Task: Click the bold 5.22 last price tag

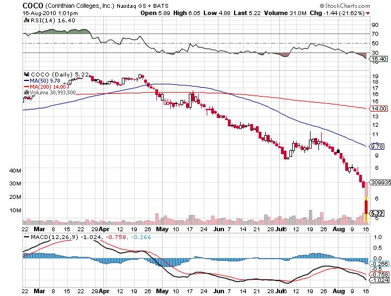Action: pyautogui.click(x=377, y=213)
